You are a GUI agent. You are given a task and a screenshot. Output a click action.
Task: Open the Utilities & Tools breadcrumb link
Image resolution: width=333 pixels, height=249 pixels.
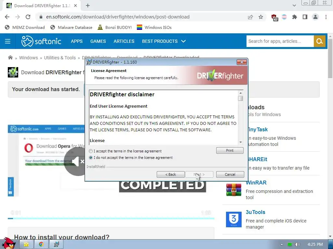point(60,58)
